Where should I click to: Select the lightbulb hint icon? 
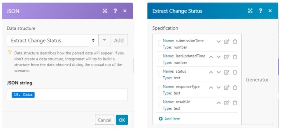tap(10, 52)
